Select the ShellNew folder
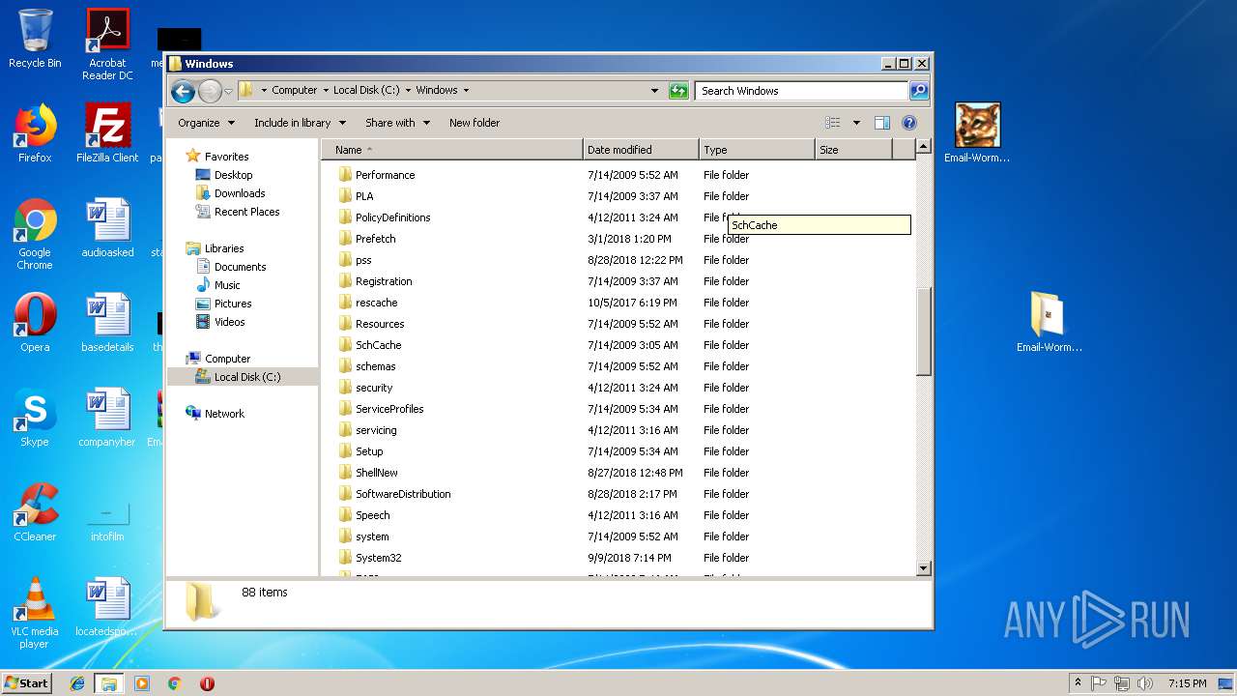The height and width of the screenshot is (696, 1237). (x=376, y=473)
